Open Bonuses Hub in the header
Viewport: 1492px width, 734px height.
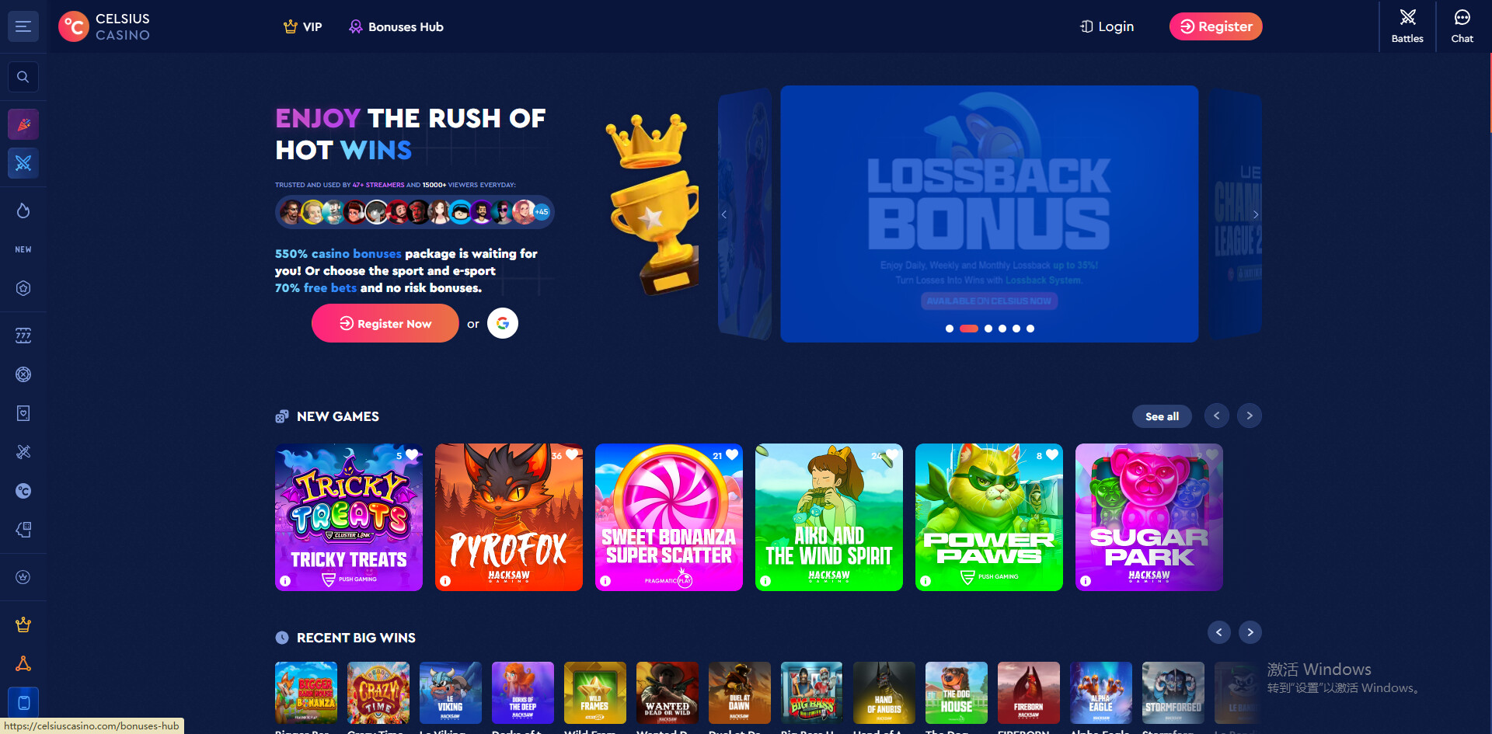(x=396, y=26)
